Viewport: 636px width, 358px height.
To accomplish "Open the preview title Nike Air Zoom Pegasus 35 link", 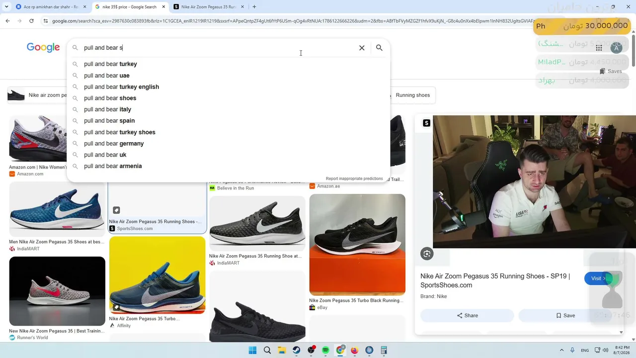I will click(x=495, y=280).
